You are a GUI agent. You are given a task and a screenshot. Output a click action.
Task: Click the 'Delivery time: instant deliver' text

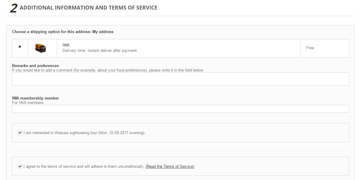99,51
